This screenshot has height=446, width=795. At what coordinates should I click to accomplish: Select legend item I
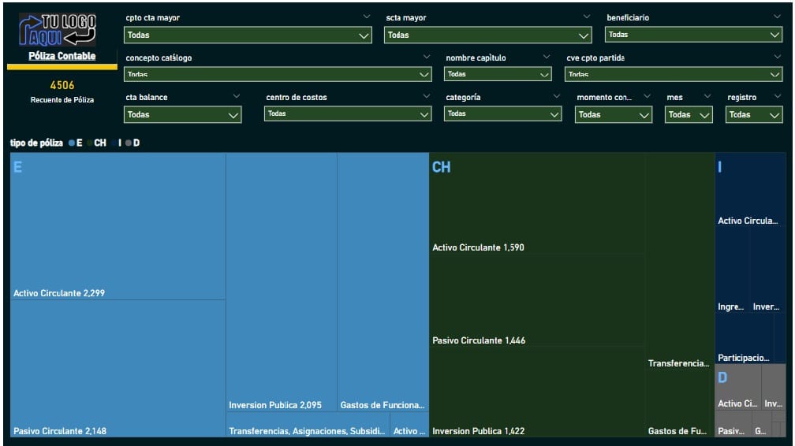point(117,143)
